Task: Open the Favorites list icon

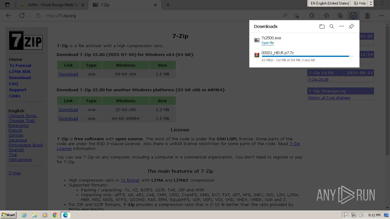Action: click(x=327, y=16)
